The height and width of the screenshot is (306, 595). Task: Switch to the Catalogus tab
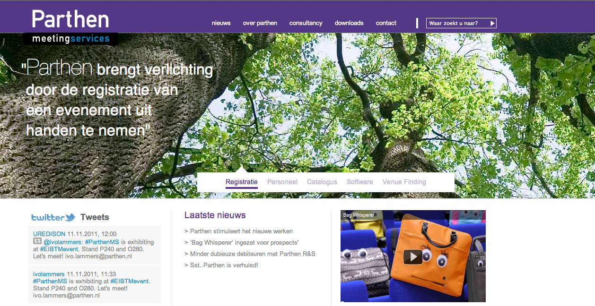click(x=322, y=182)
